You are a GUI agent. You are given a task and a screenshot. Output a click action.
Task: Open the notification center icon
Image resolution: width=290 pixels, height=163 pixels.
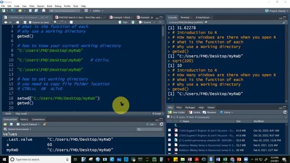(285, 159)
